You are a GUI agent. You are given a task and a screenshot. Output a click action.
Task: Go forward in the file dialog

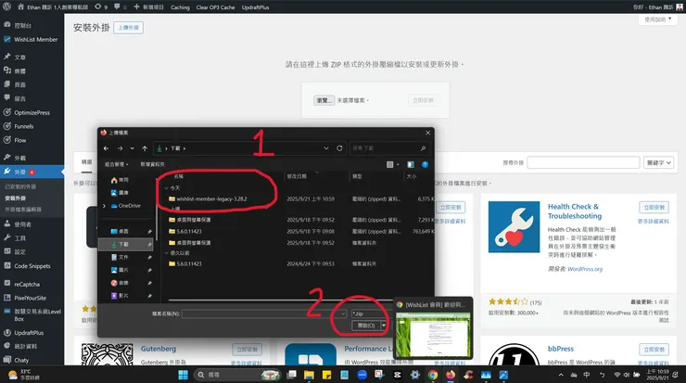tap(120, 148)
